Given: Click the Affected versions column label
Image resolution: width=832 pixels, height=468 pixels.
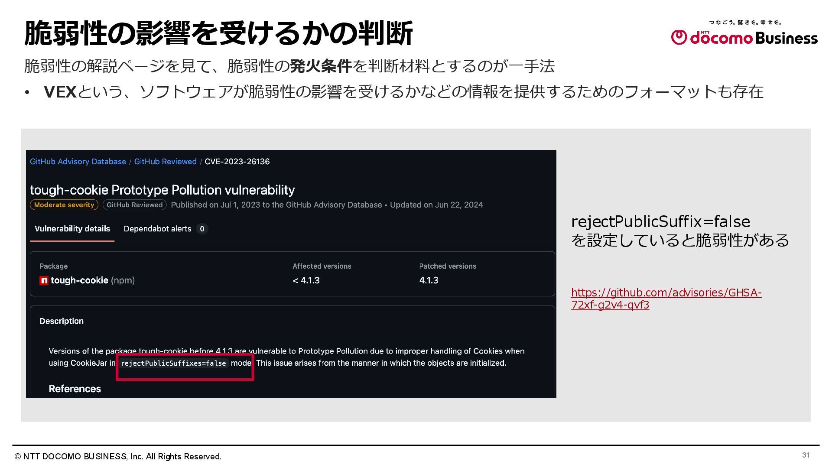Looking at the screenshot, I should click(x=322, y=266).
